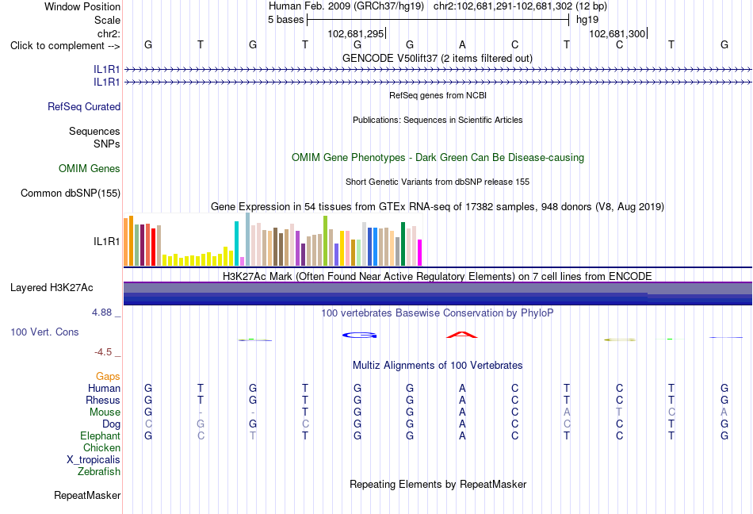Viewport: 753px width, 514px height.
Task: Select the Rhesus species row label
Action: pos(103,400)
